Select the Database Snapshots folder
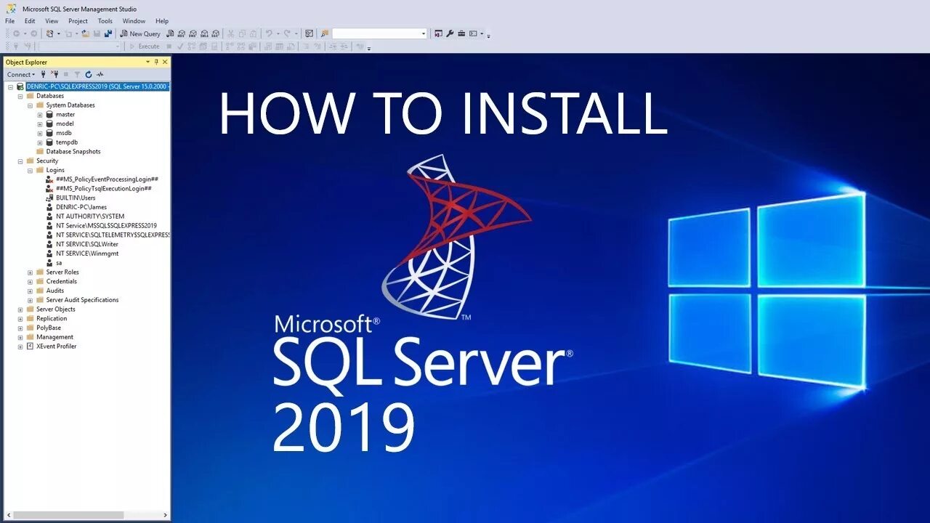Image resolution: width=930 pixels, height=523 pixels. pyautogui.click(x=73, y=152)
